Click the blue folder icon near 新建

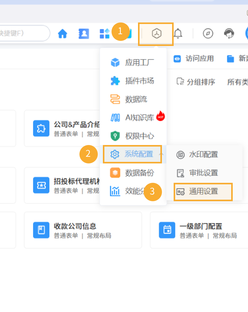tap(230, 59)
